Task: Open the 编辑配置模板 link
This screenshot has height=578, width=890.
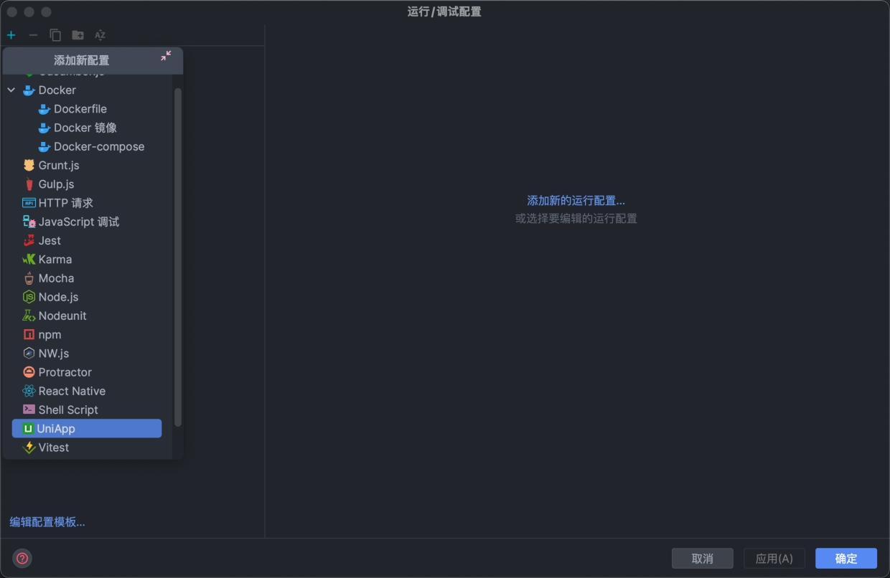Action: tap(47, 522)
